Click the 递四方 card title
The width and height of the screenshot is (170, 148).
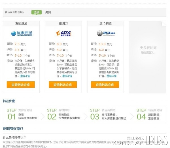63,23
